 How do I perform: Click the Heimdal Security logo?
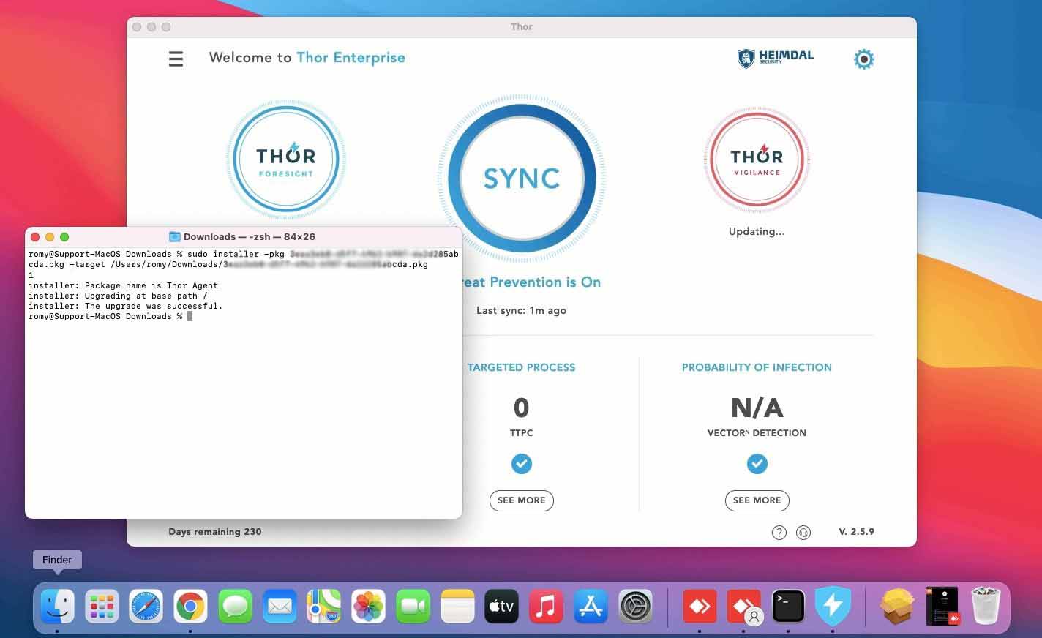pos(776,58)
